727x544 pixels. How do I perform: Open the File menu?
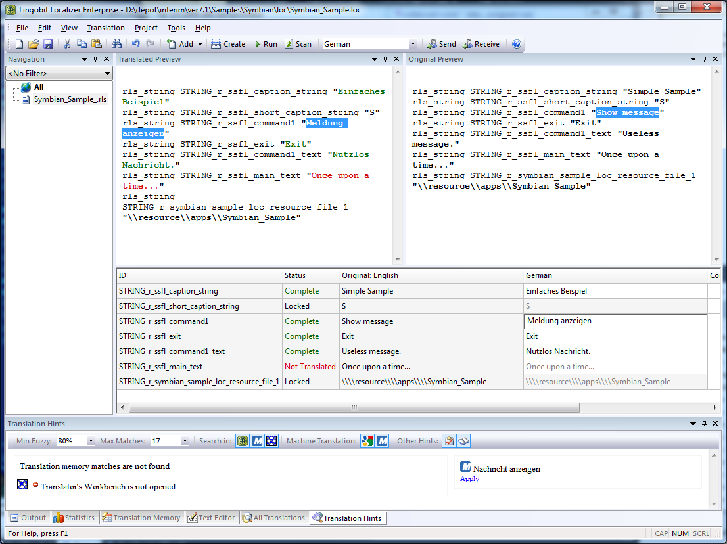click(x=22, y=28)
